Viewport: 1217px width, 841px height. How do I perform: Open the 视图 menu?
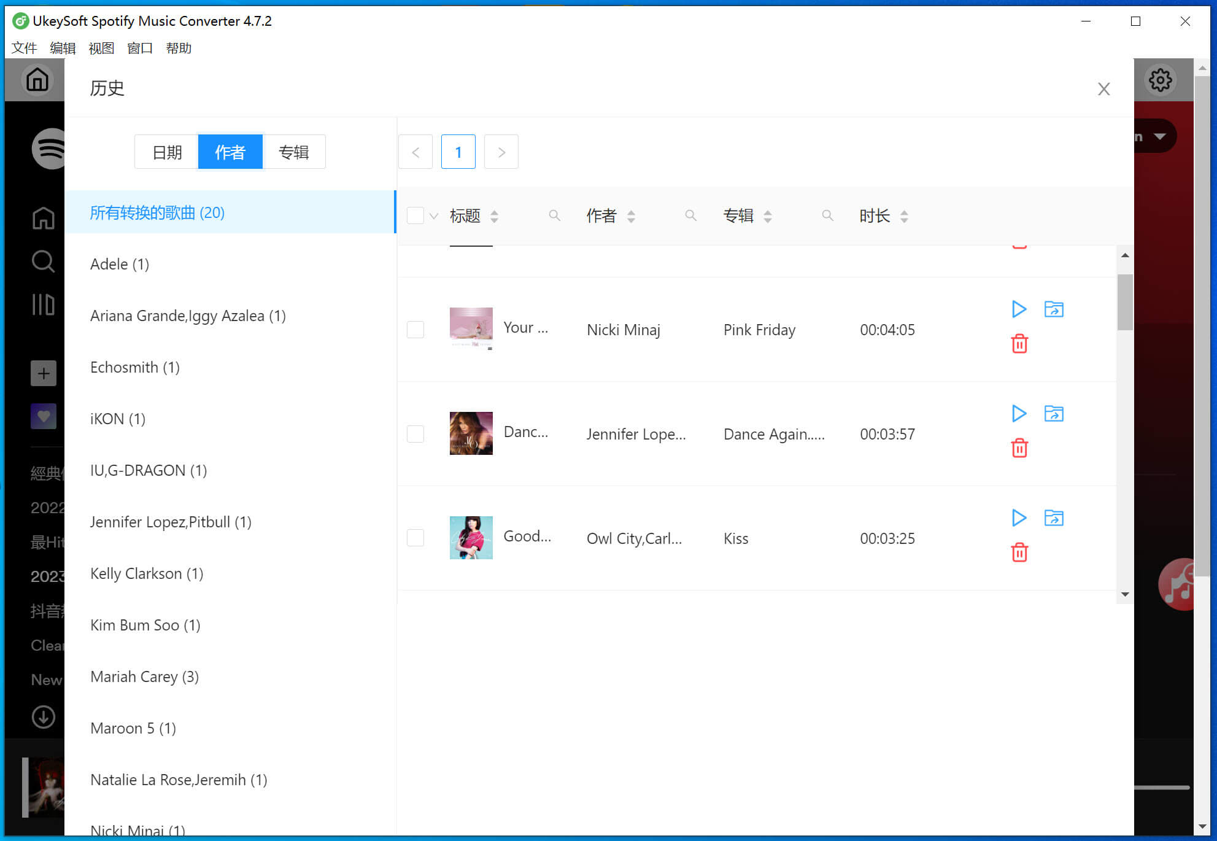click(101, 48)
